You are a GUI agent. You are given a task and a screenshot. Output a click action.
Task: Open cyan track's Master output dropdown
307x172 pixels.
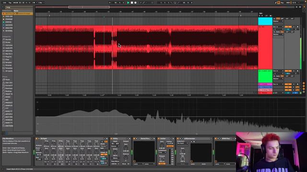click(x=278, y=21)
